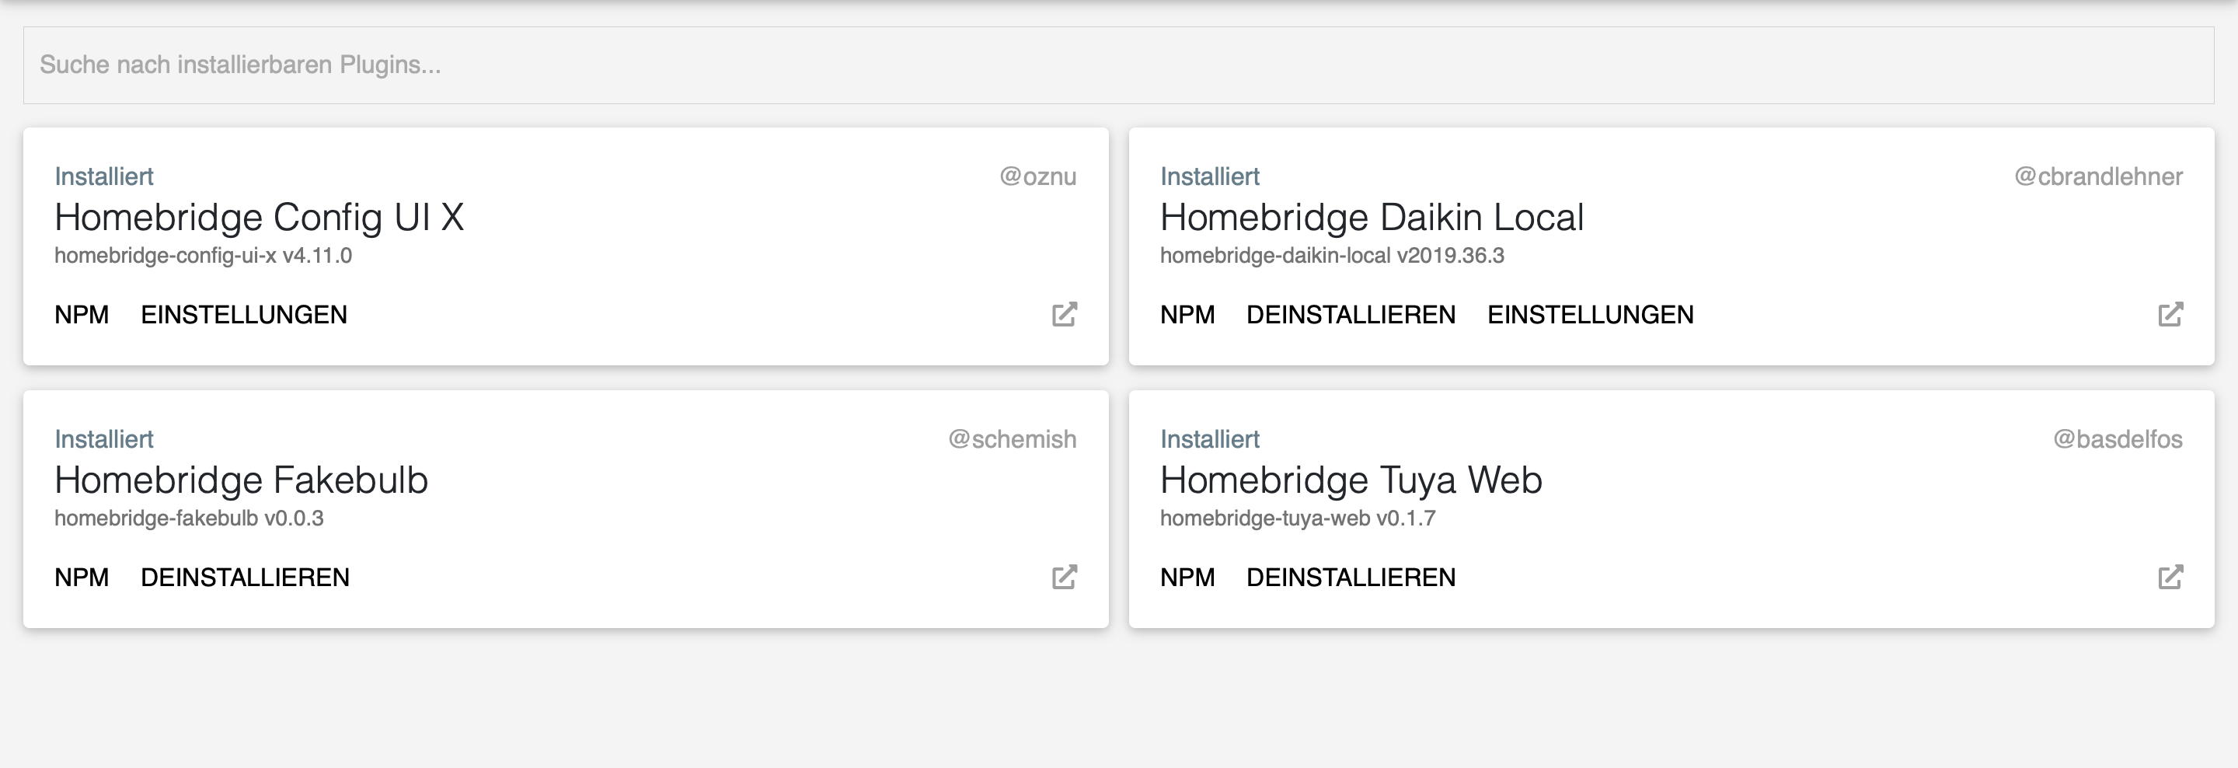Screen dimensions: 2238x768
Task: Click the Homebridge Tuya Web plugin title
Action: pos(1351,480)
